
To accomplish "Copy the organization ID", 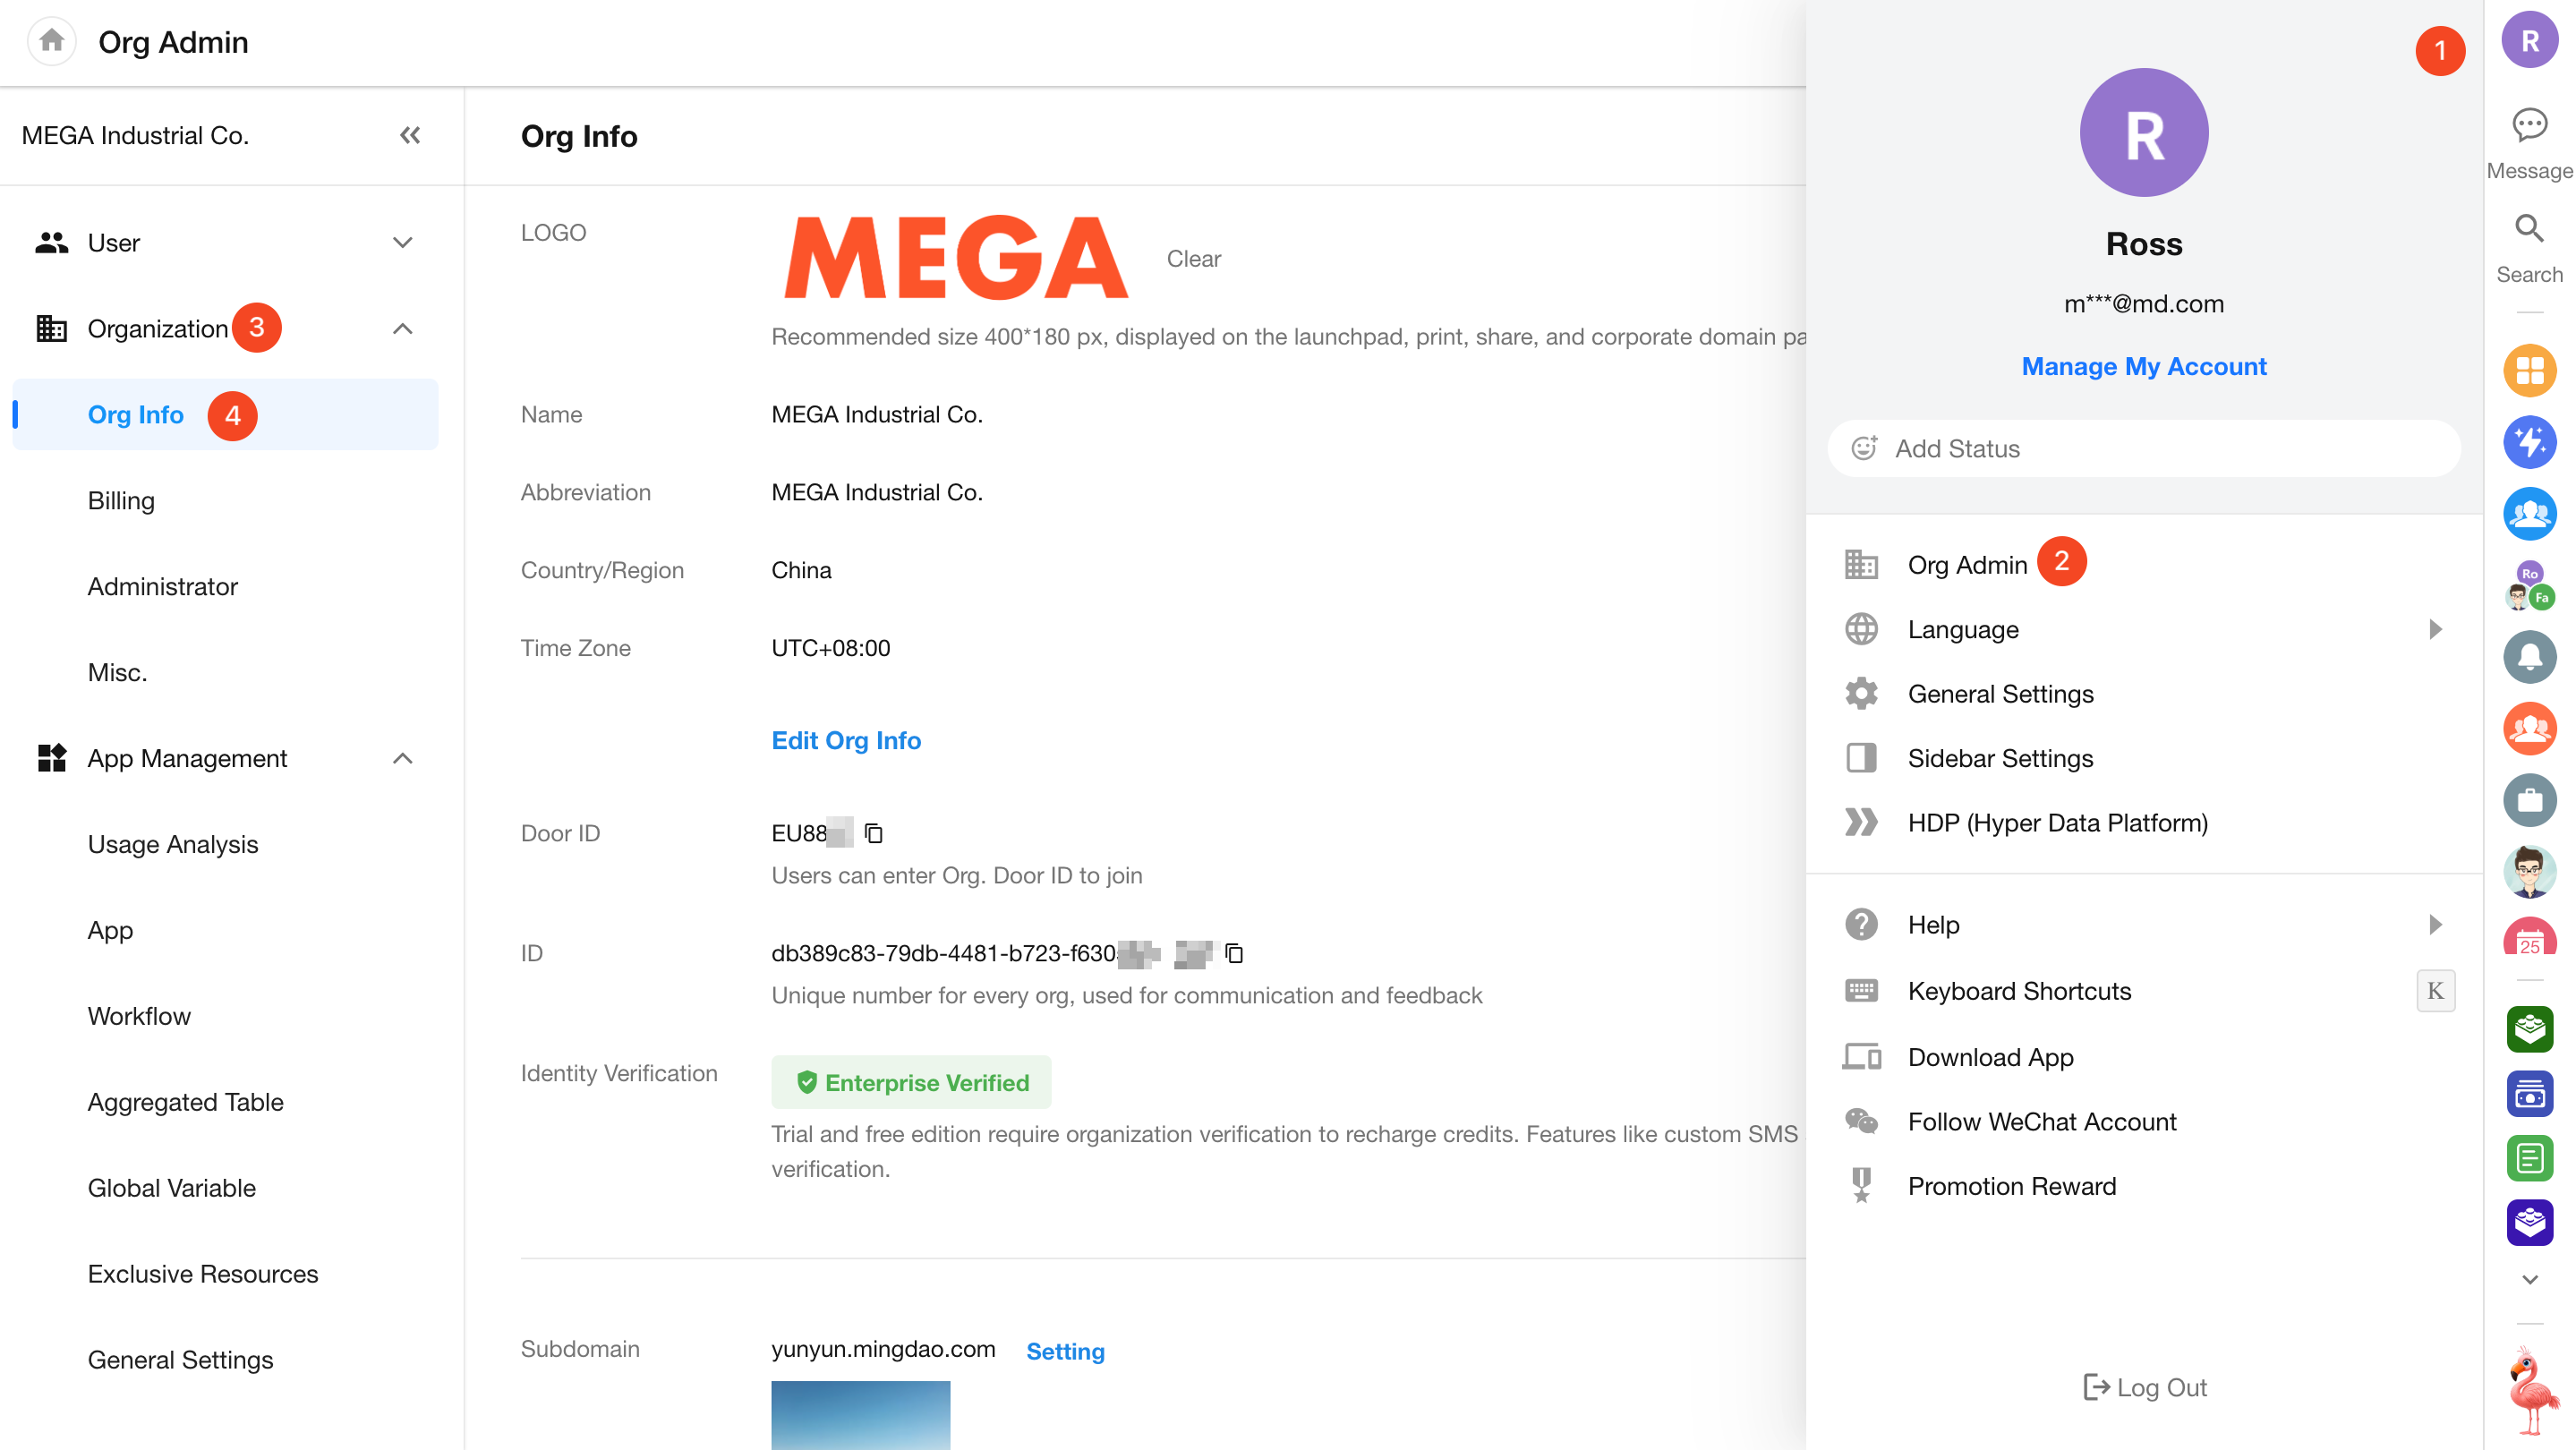I will click(x=1234, y=953).
